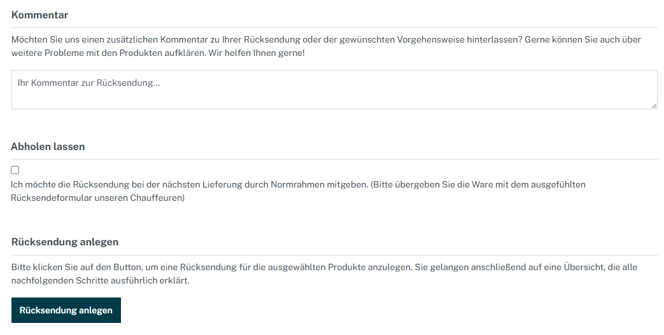The height and width of the screenshot is (335, 664).
Task: Click the label text starting 'Ich möchte die Rücksendung'
Action: pos(191,184)
